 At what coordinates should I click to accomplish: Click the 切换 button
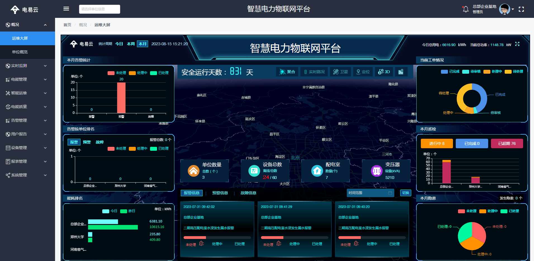tap(406, 193)
